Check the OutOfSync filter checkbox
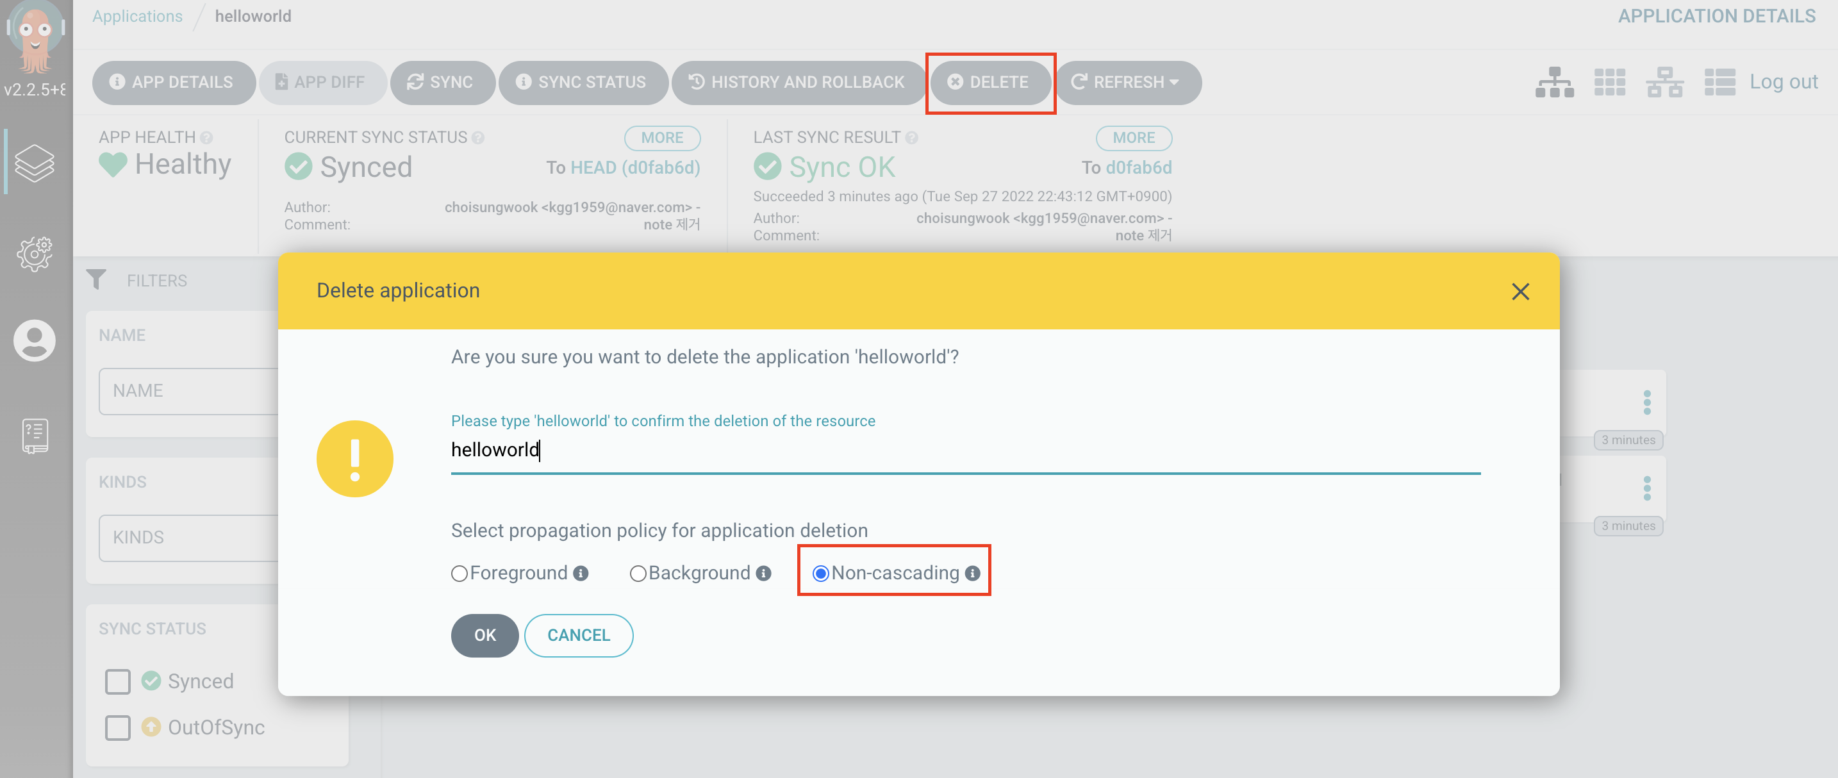Image resolution: width=1838 pixels, height=778 pixels. click(118, 727)
